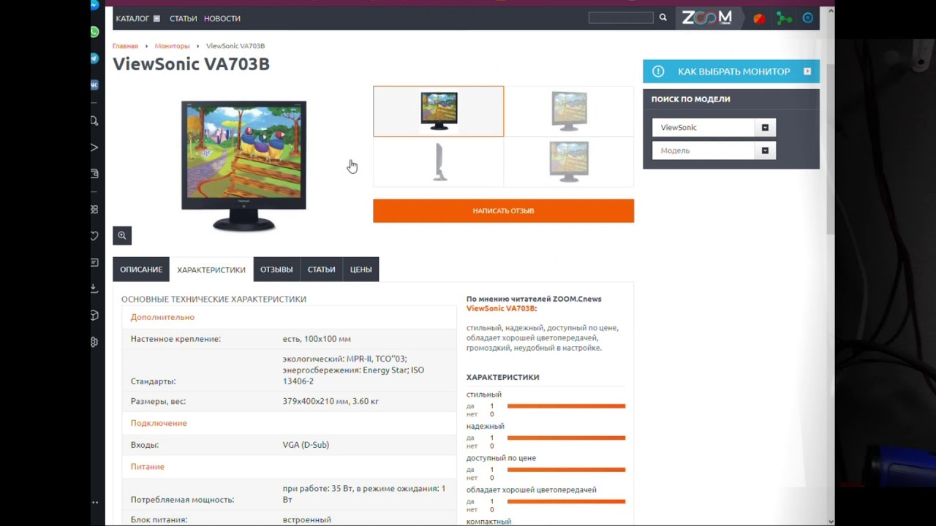Image resolution: width=936 pixels, height=526 pixels.
Task: Open VK messenger in the sidebar
Action: 95,85
